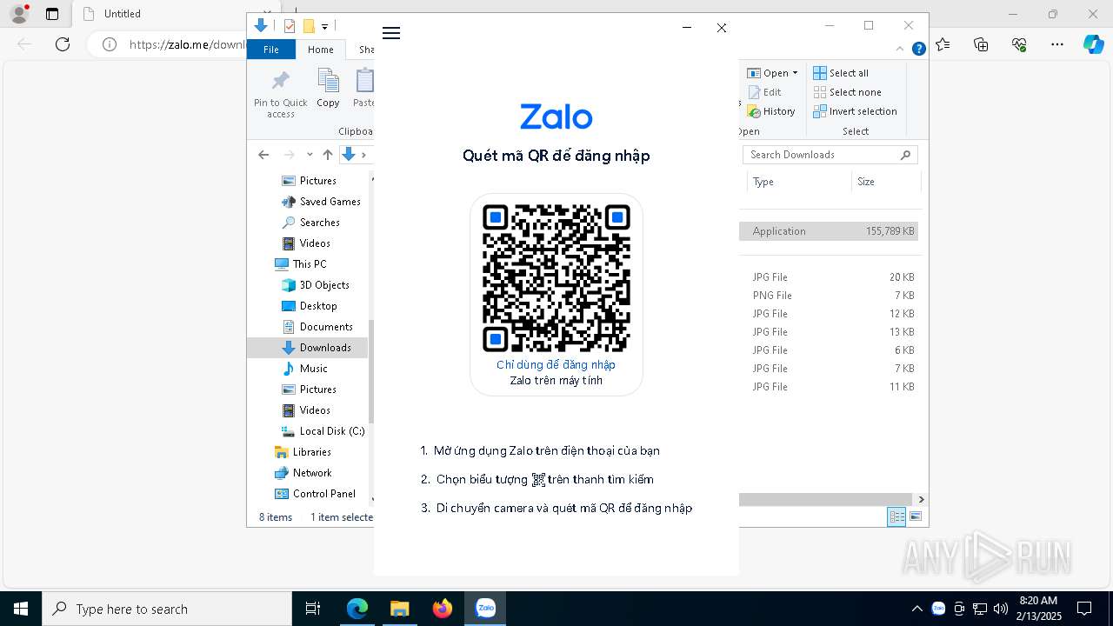This screenshot has height=626, width=1113.
Task: Open Zalo from the taskbar
Action: [485, 609]
